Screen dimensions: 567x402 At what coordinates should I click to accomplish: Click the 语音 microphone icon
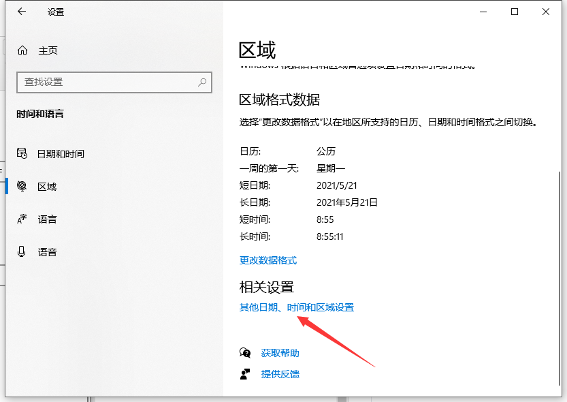click(x=22, y=251)
